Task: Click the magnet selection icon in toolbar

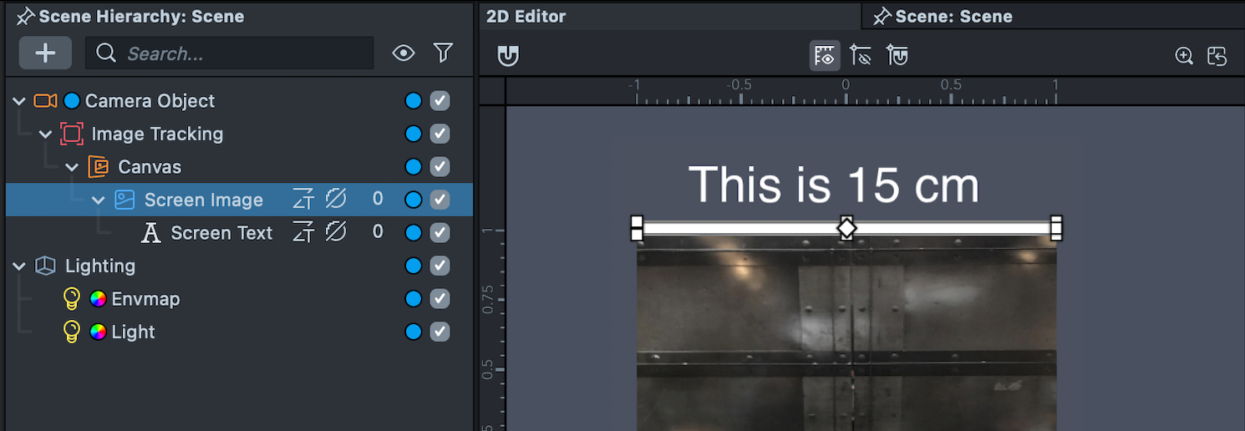Action: click(x=897, y=56)
